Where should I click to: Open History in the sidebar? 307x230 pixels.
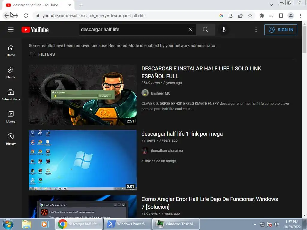point(11,139)
